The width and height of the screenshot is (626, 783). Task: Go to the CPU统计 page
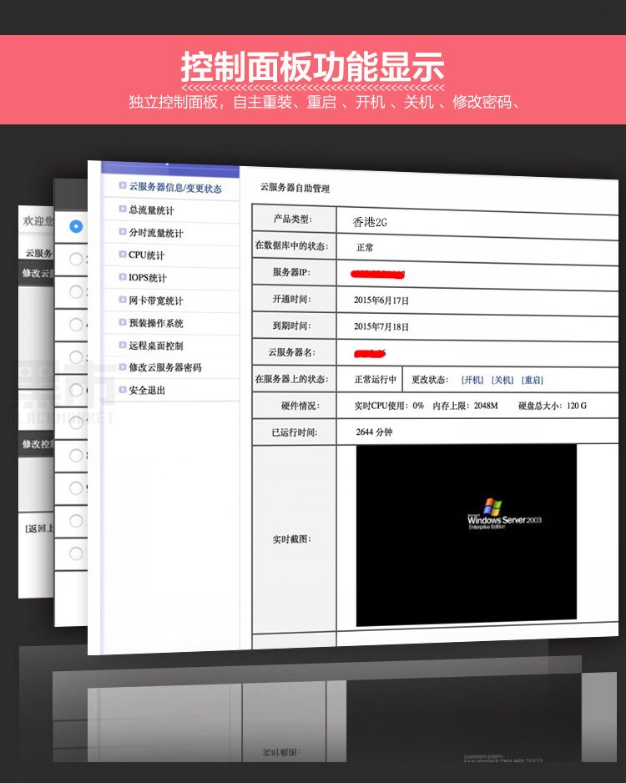coord(146,255)
